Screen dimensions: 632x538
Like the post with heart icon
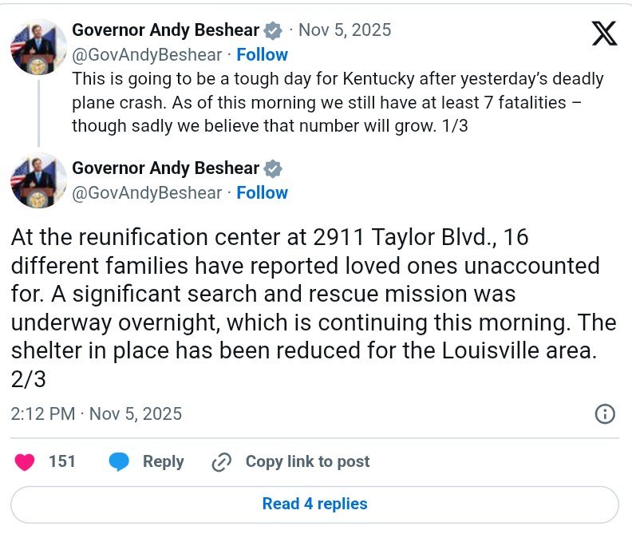pos(25,461)
